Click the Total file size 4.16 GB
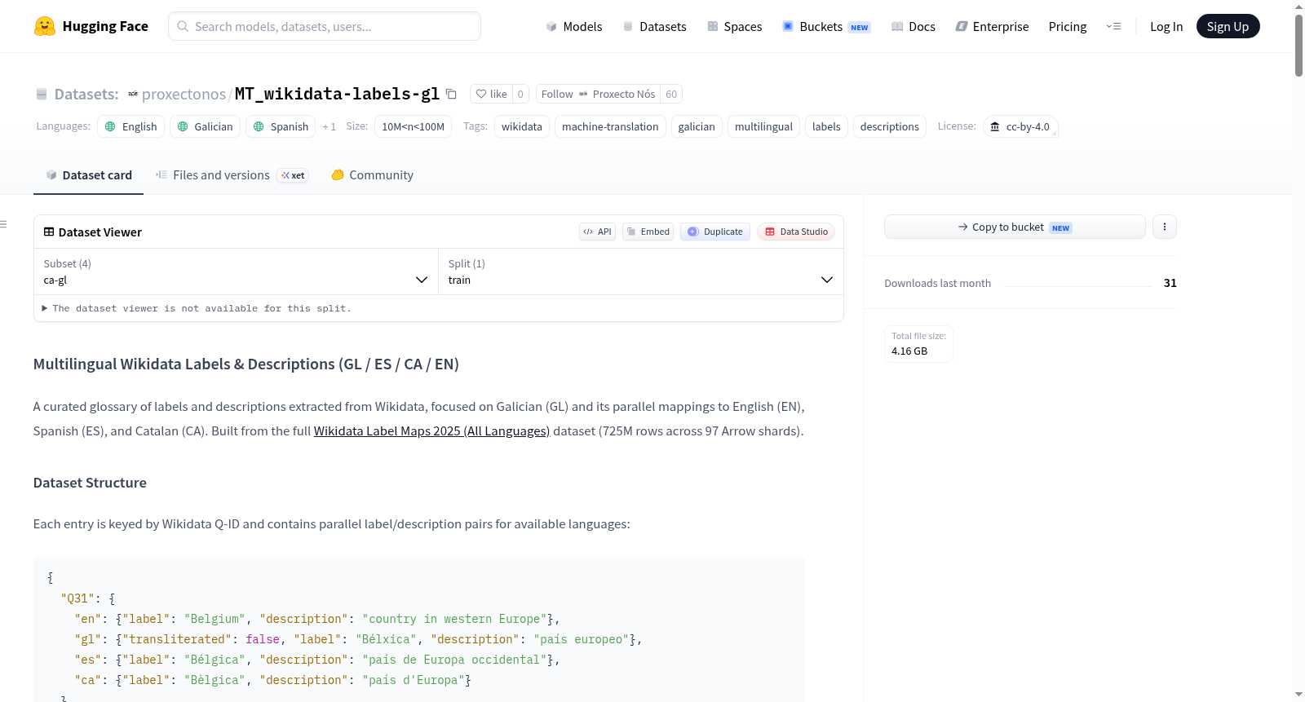Screen dimensions: 1305x702 point(918,343)
